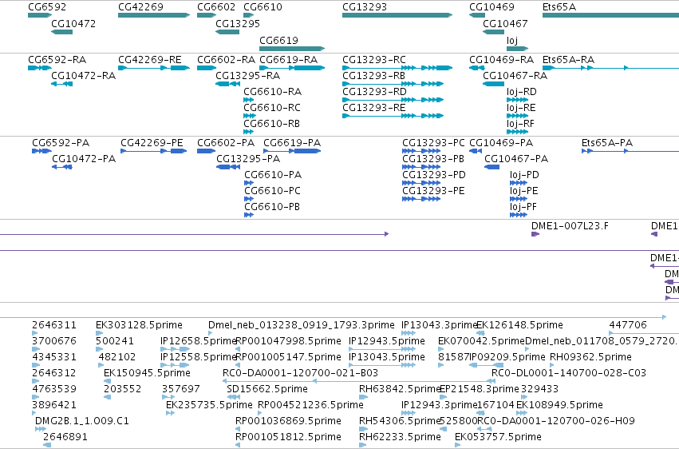Select clone RC0-DL0001-140700-028-C03
679x449 pixels.
(569, 373)
